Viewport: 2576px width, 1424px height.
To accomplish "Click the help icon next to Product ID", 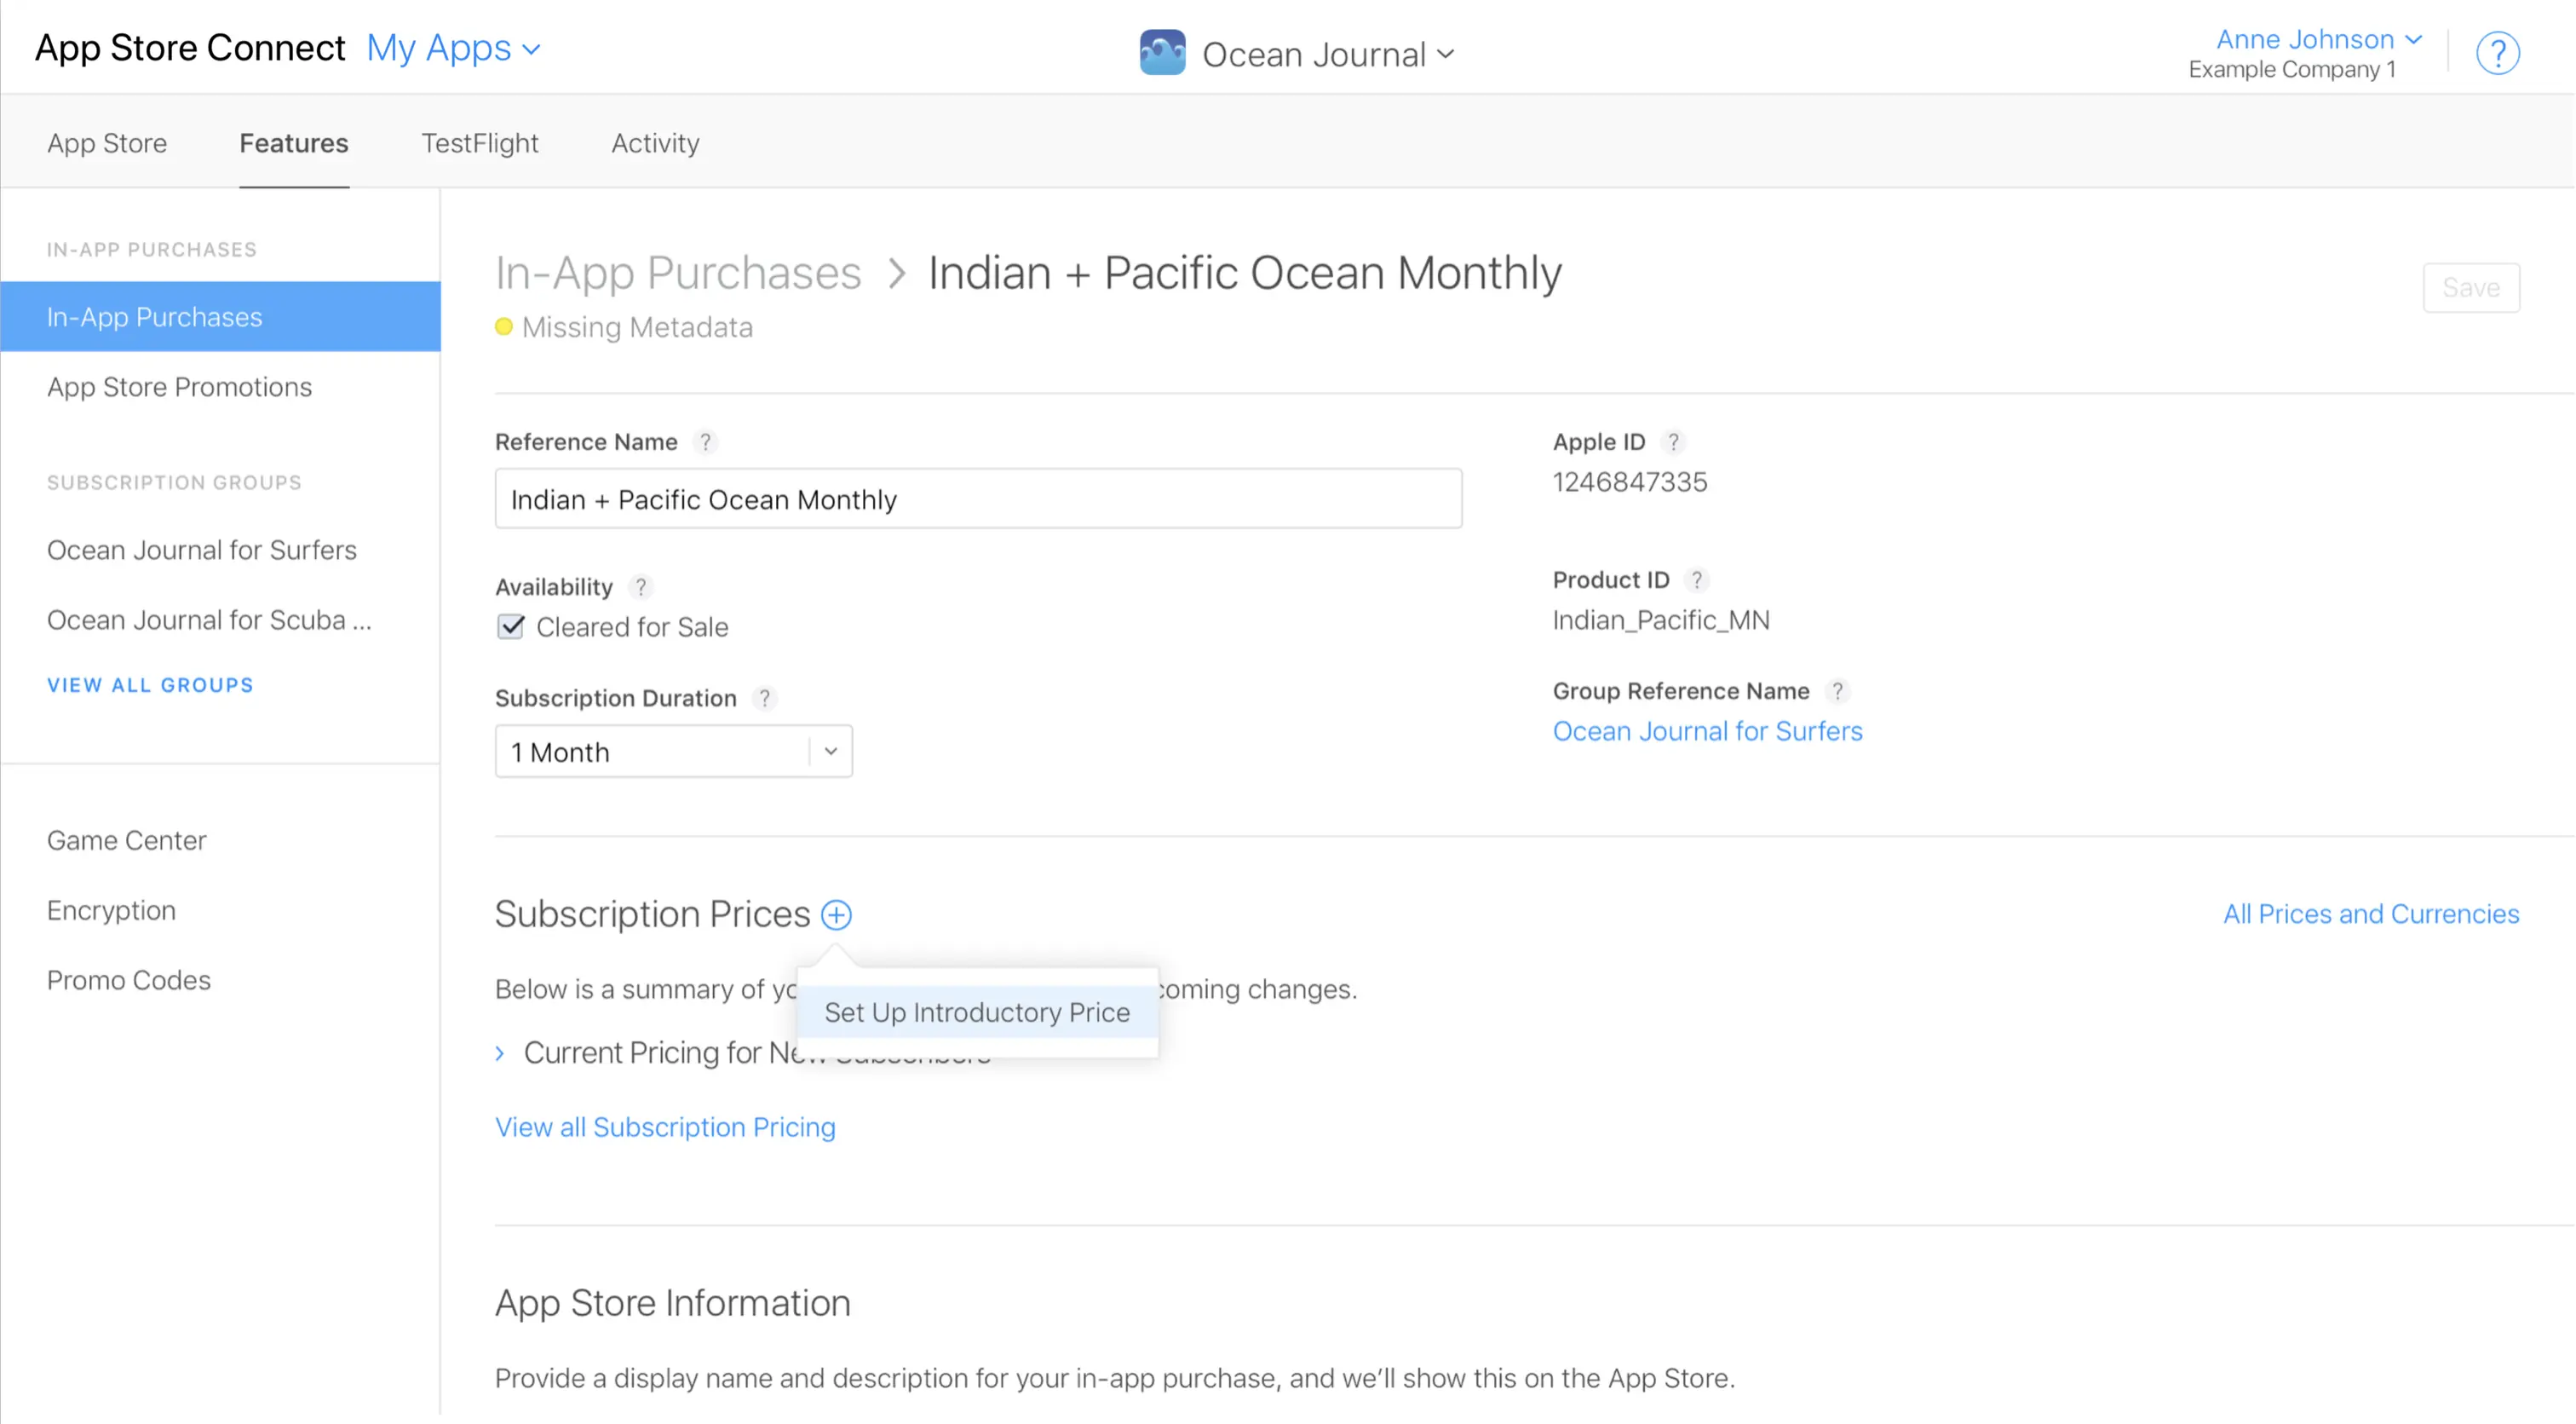I will [1697, 579].
